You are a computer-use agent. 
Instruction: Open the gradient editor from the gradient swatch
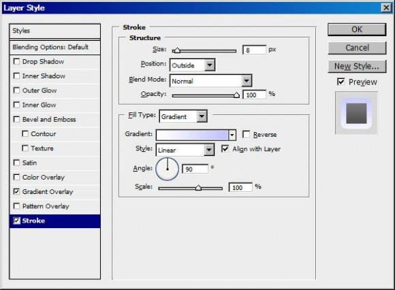192,135
